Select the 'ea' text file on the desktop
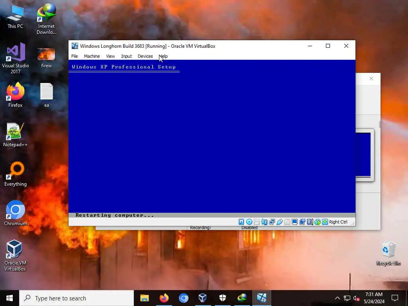This screenshot has width=408, height=306. [x=46, y=95]
